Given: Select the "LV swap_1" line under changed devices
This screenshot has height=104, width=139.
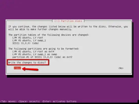Looking at the screenshot, I should [29, 41].
